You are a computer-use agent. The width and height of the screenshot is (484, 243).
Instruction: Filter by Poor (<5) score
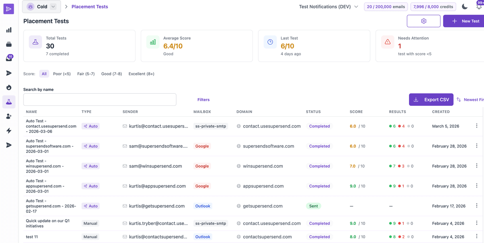(x=62, y=74)
